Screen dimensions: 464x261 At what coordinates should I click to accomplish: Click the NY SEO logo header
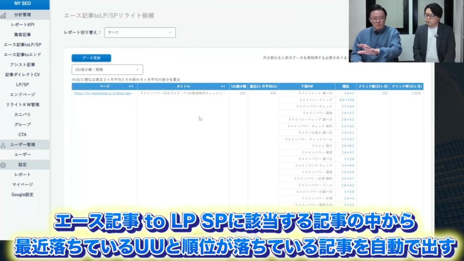23,4
